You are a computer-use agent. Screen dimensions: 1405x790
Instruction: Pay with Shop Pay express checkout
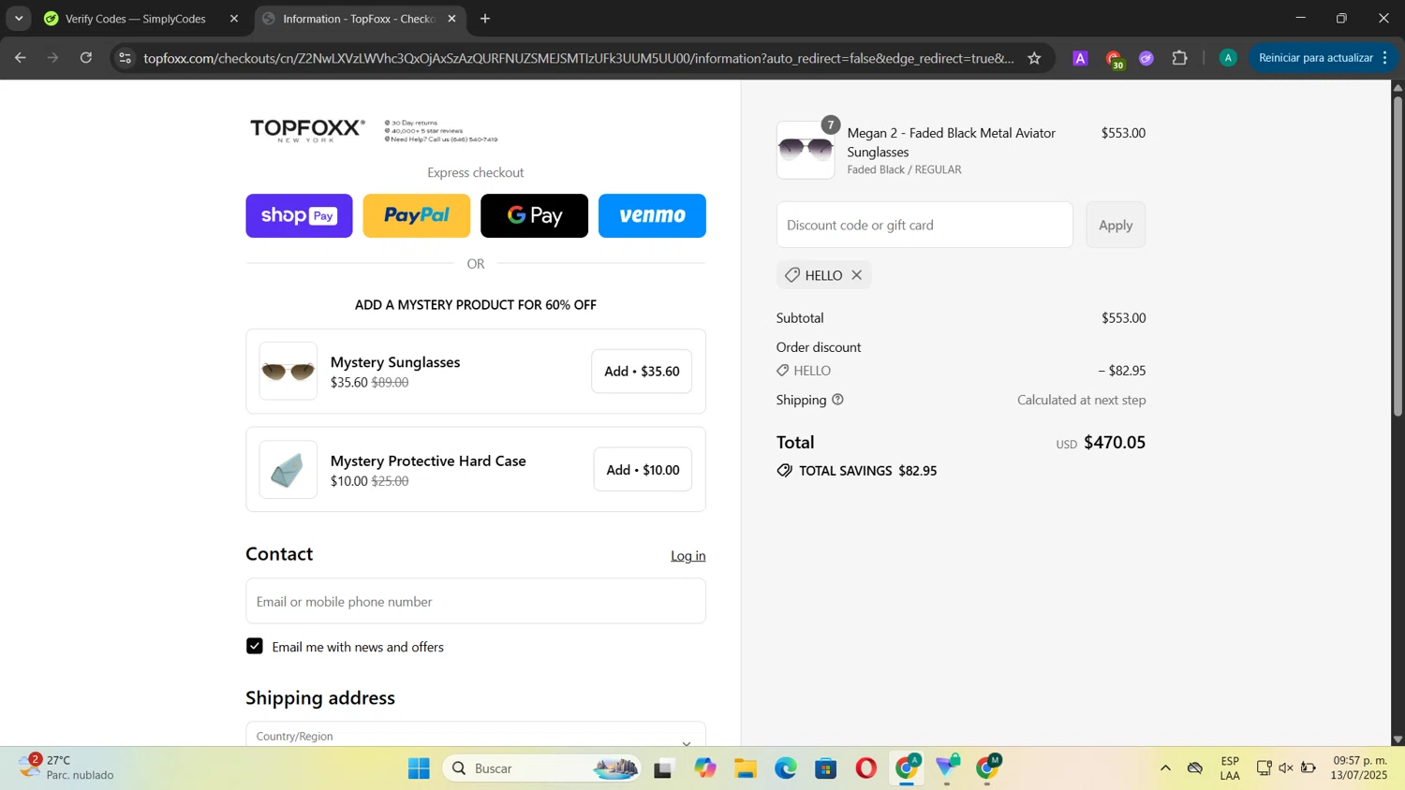coord(299,216)
